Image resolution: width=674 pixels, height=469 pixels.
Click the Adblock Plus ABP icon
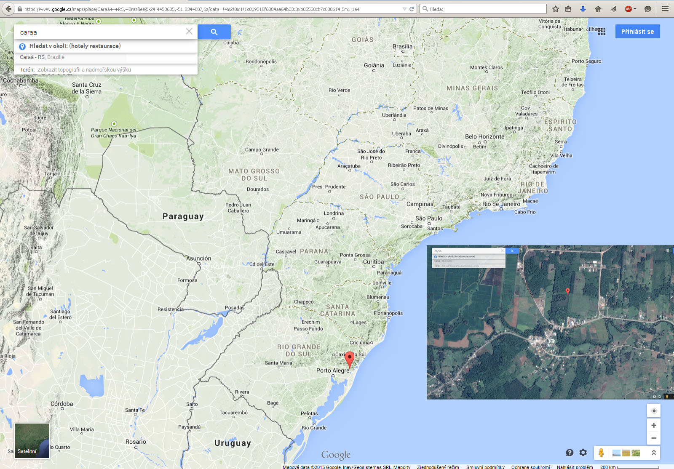pos(628,9)
